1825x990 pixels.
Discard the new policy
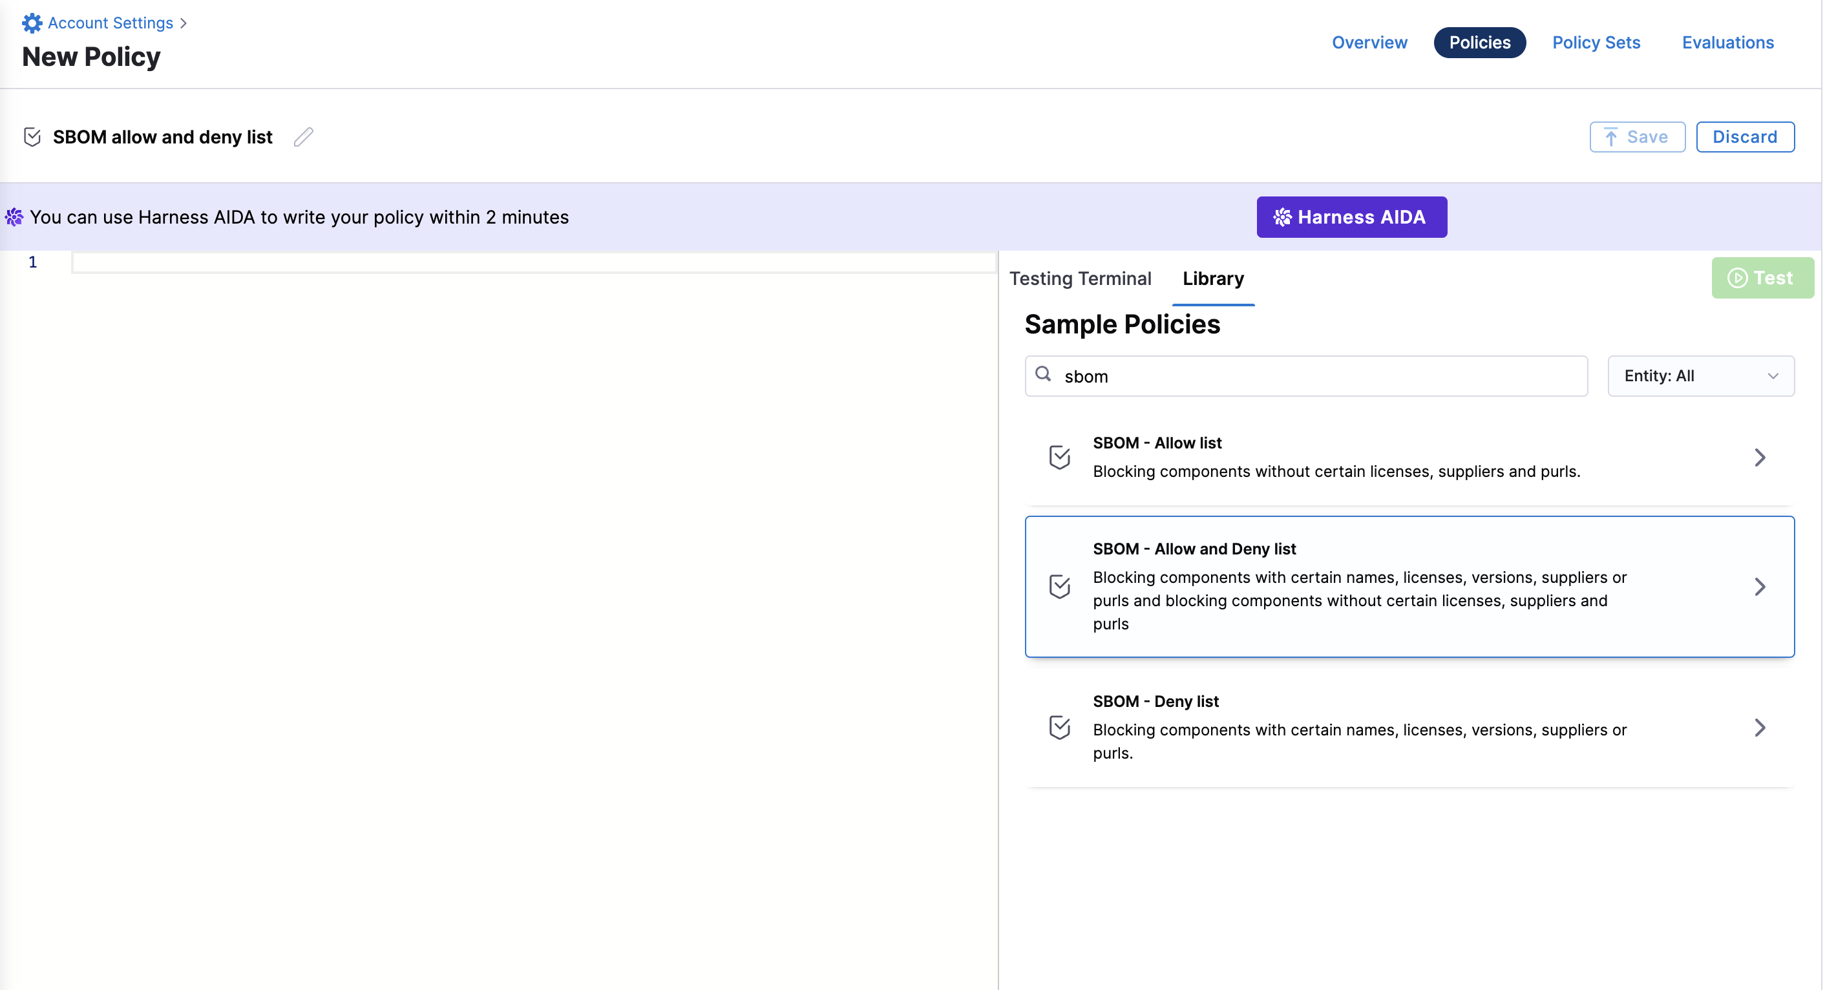[x=1745, y=136]
